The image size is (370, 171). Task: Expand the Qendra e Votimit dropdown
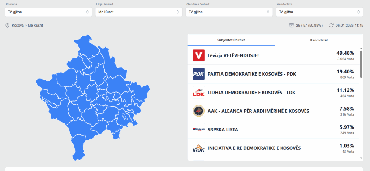coord(229,12)
